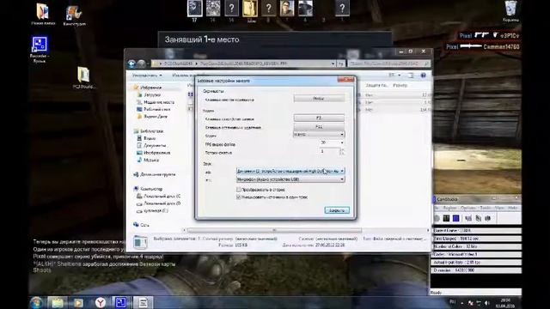Viewport: 550px width, 309px height.
Task: Click the blue recorder app taskbar icon
Action: click(x=120, y=302)
